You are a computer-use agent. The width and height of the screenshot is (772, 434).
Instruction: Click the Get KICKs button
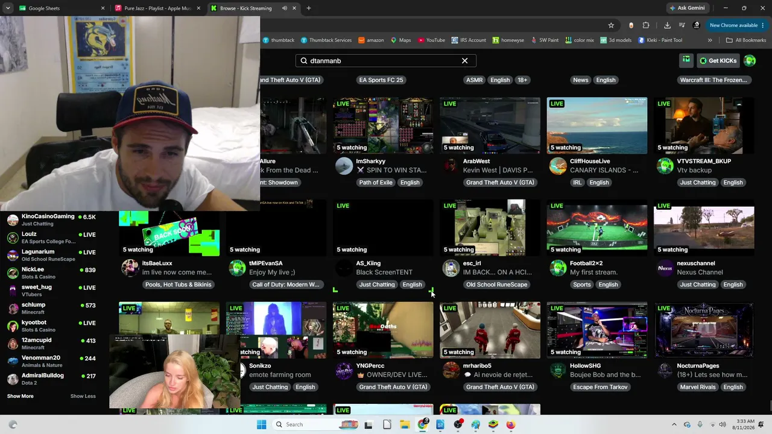(x=718, y=61)
